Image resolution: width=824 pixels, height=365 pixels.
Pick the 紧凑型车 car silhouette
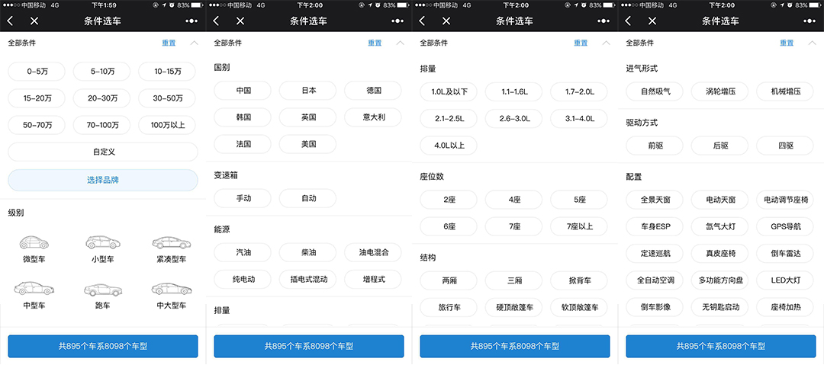click(168, 243)
